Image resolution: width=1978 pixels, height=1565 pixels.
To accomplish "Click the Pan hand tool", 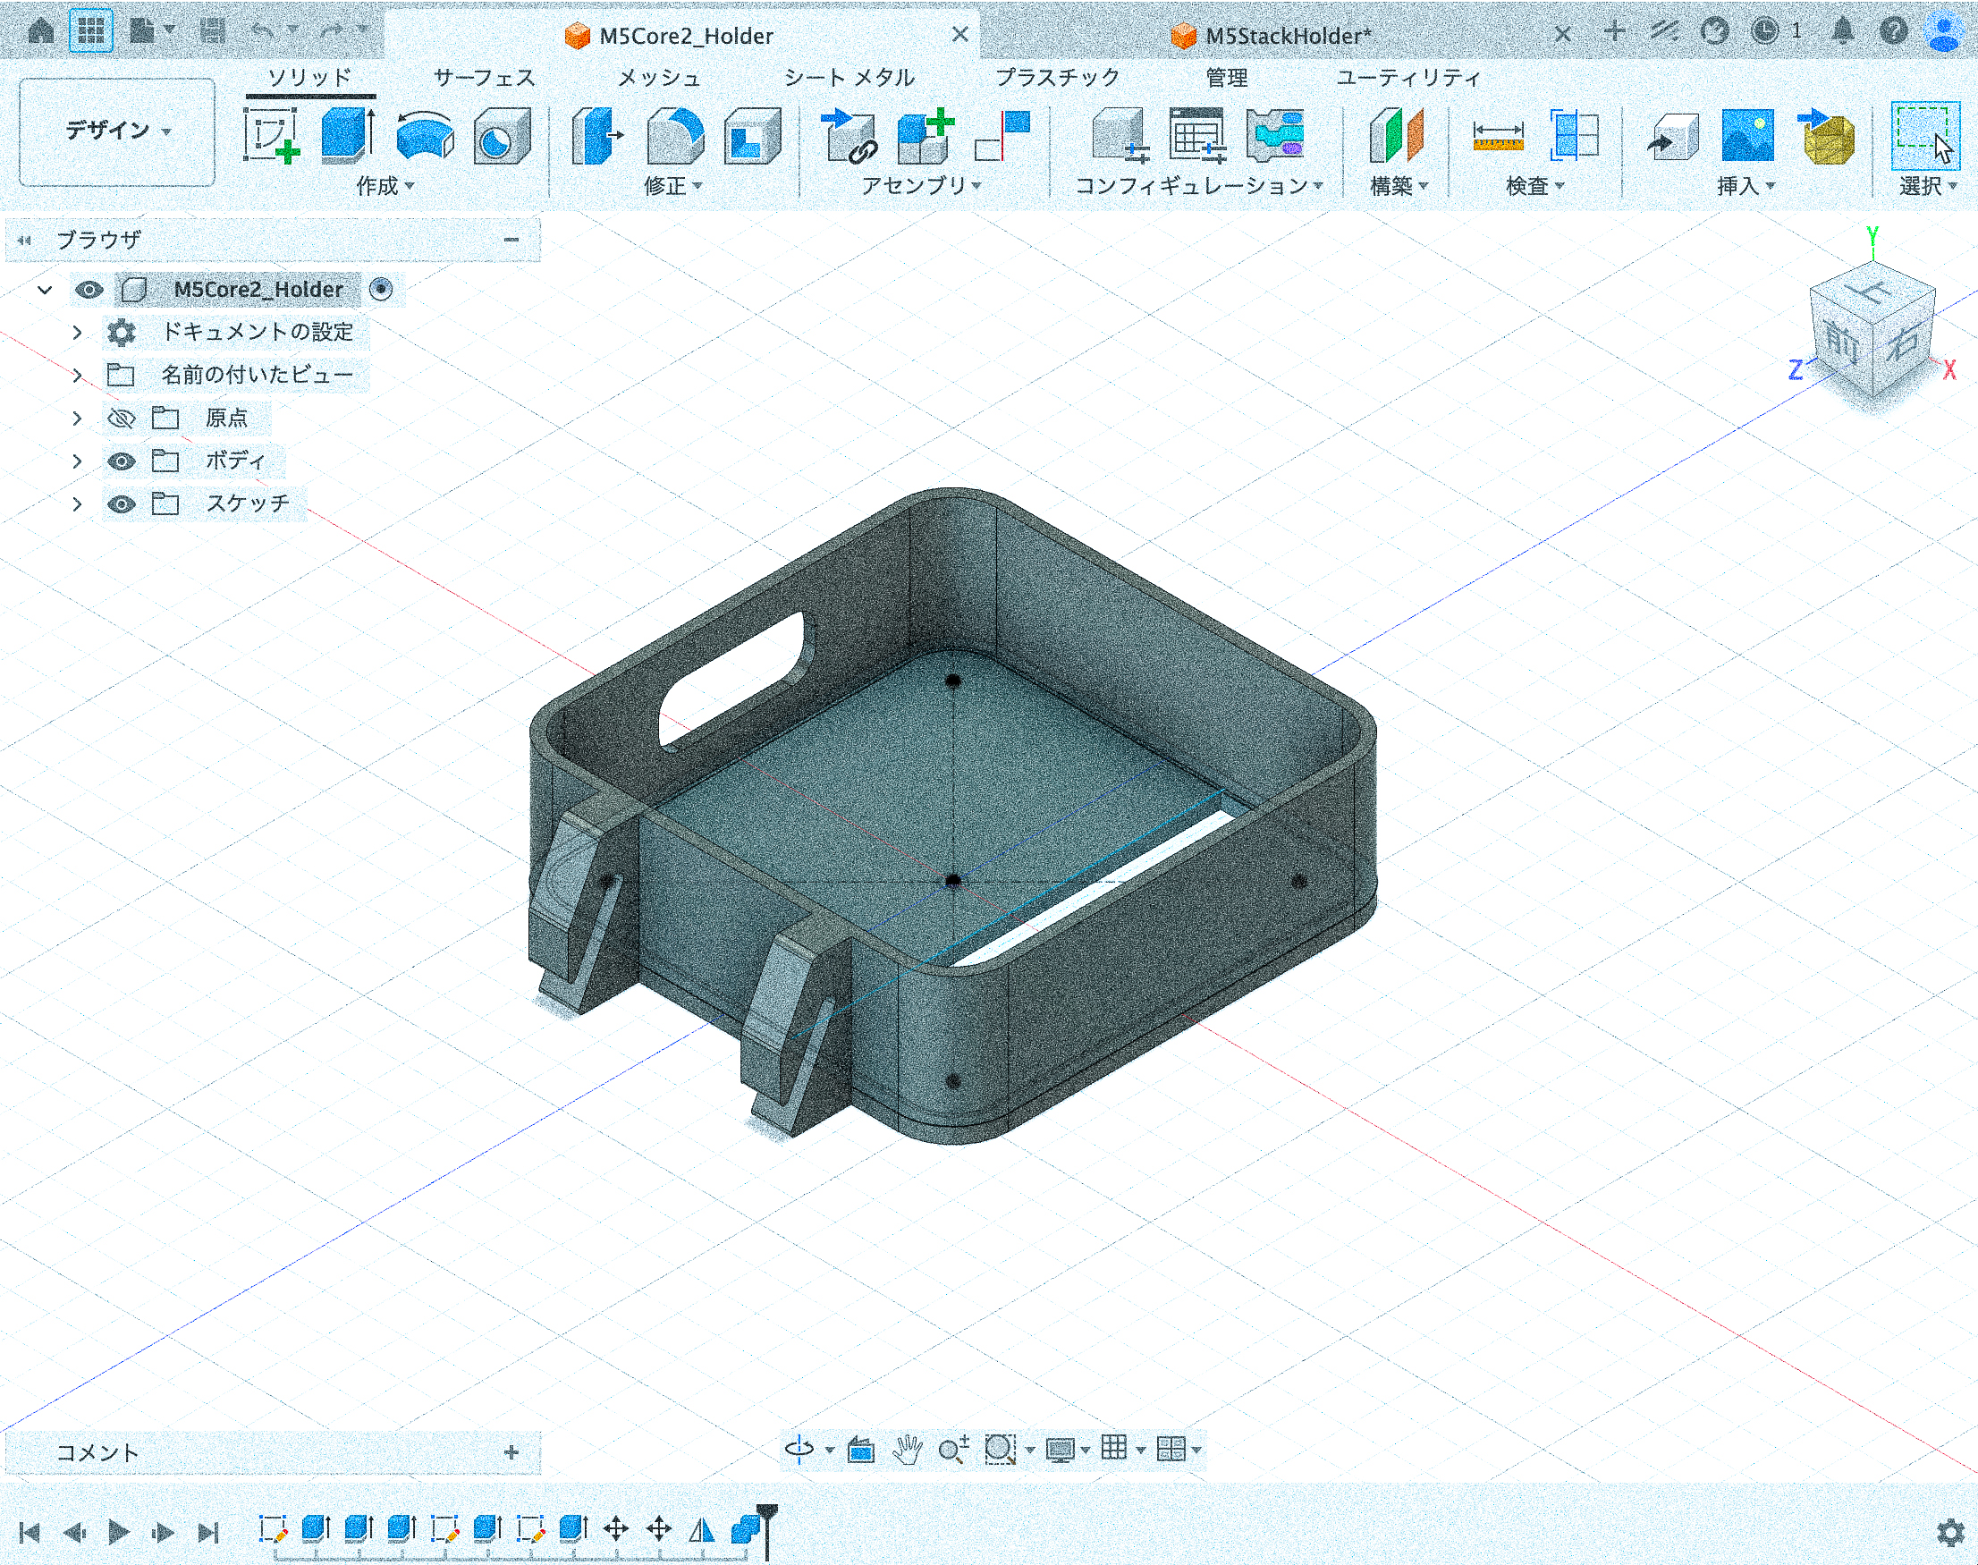I will click(907, 1449).
